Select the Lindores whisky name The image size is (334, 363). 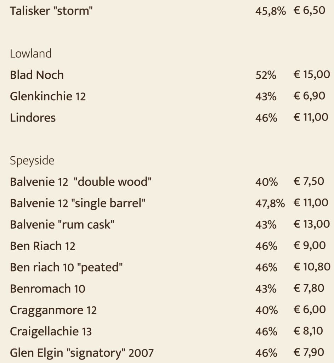coord(33,118)
